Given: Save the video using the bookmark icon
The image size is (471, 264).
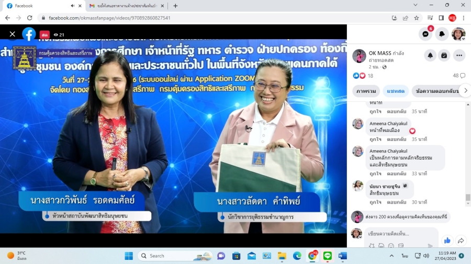Looking at the screenshot, I should tap(444, 55).
